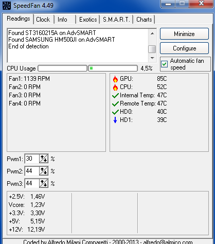Toggle the Automatic fan speed checkbox
The image size is (215, 244).
point(164,64)
